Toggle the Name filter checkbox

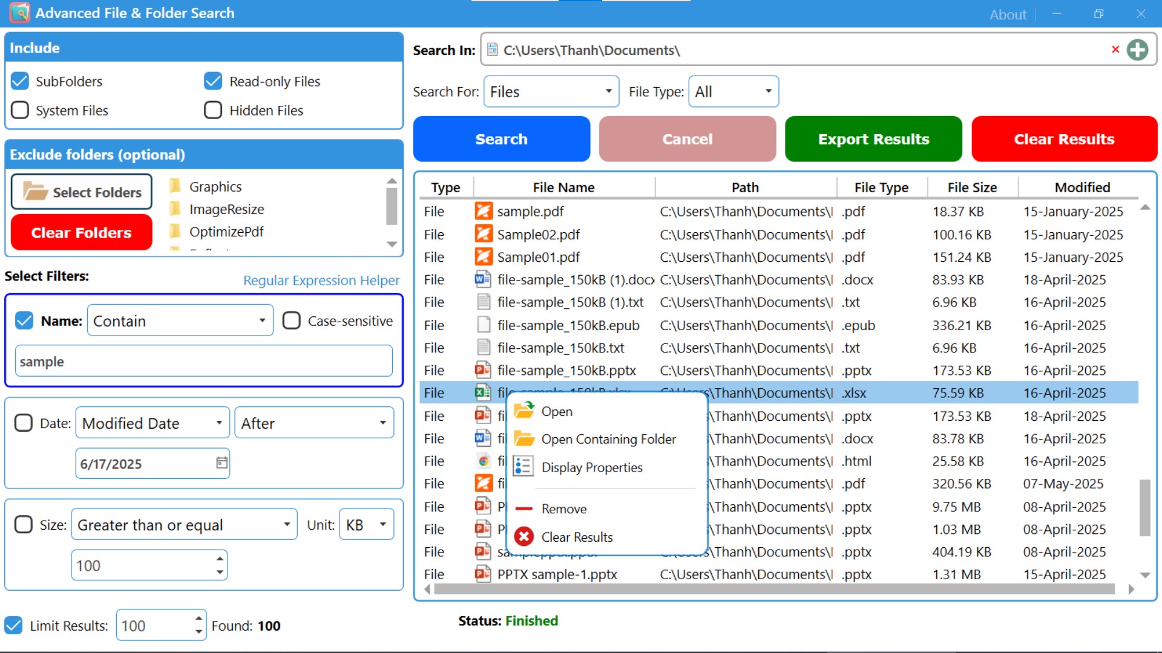(x=24, y=320)
